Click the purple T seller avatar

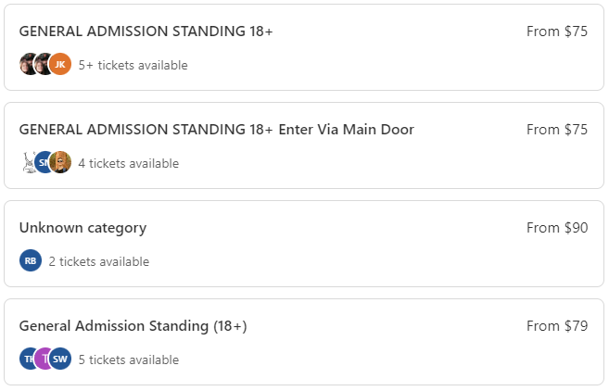[x=44, y=359]
